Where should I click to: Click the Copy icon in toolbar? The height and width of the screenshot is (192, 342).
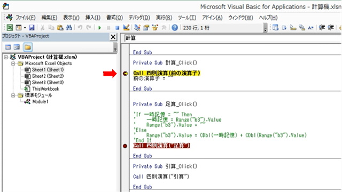(51, 28)
